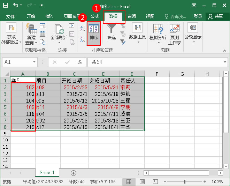Screen dimensions: 230x186
Task: Click cell with 2015/10/25
Action: (104, 101)
